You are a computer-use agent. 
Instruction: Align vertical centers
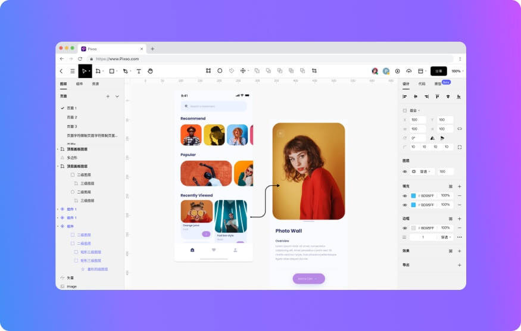(448, 96)
